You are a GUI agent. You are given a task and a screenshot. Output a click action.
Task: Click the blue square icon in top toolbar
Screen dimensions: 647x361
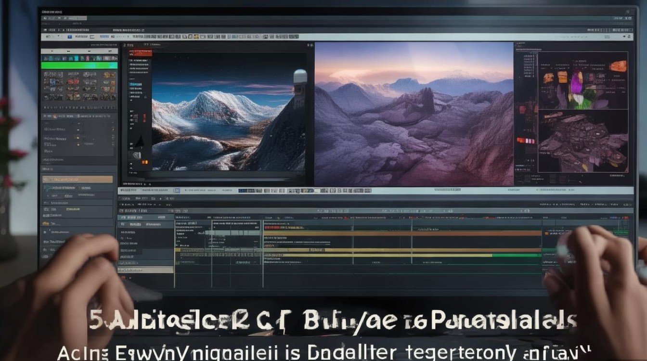point(70,37)
